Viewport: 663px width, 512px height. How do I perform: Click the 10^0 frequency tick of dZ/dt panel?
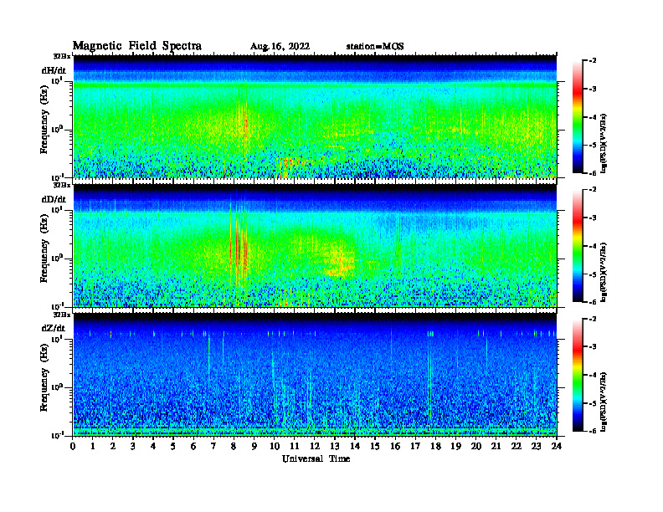pyautogui.click(x=57, y=387)
